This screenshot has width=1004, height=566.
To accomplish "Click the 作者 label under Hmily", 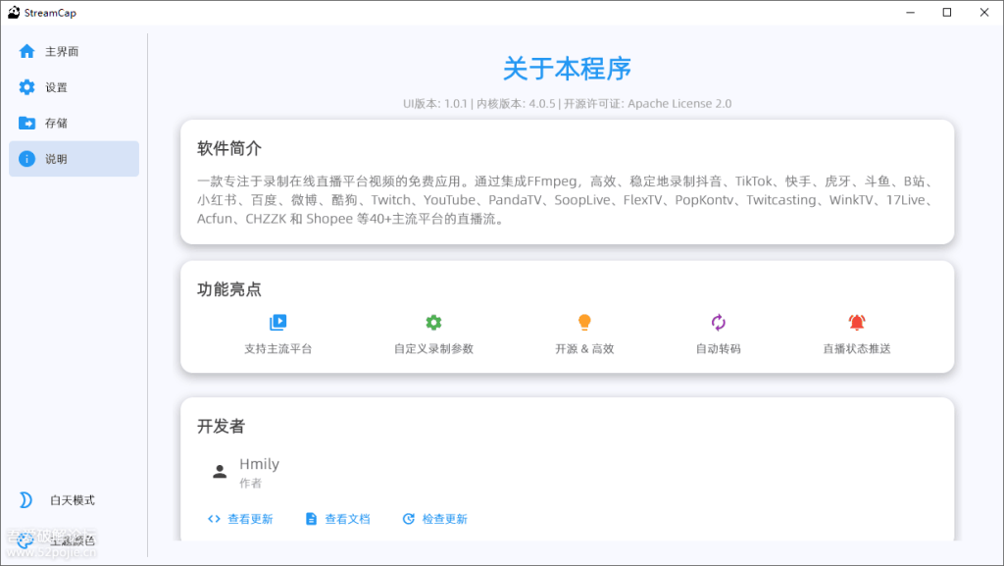I will (x=250, y=483).
